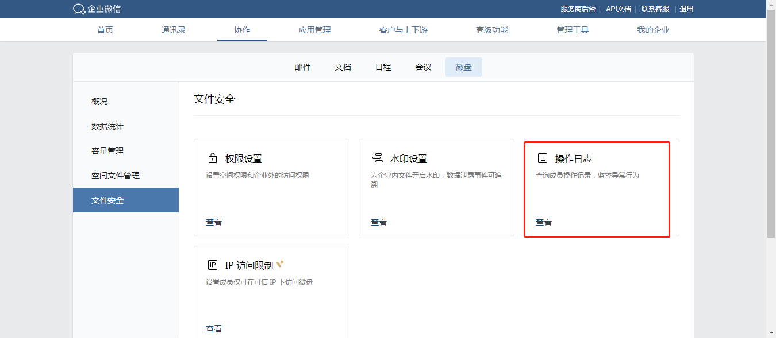
Task: Click the 企业微信 logo icon
Action: 79,9
